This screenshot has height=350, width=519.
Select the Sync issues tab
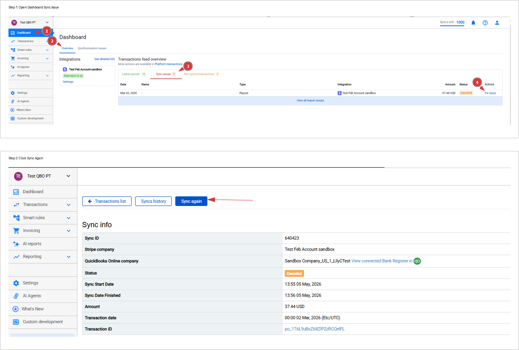click(x=166, y=74)
